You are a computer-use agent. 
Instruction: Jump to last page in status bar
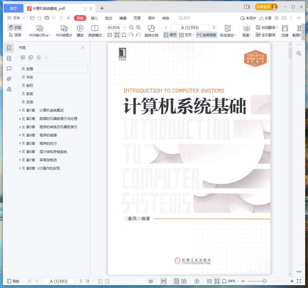pos(88,281)
